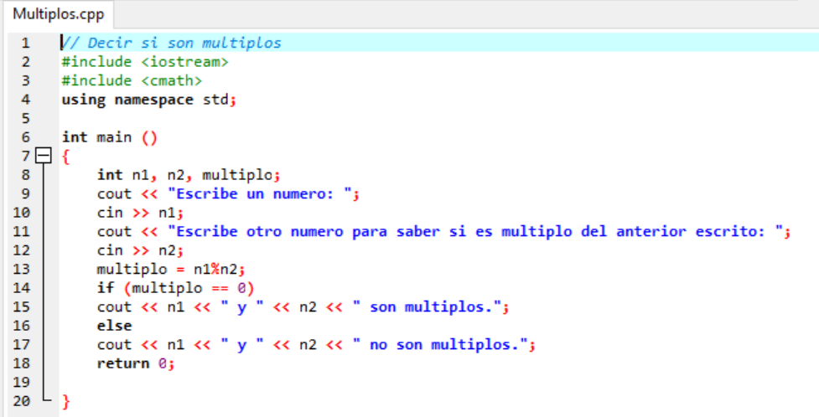Viewport: 819px width, 417px height.
Task: Click the string "Escribe un numero: "
Action: tap(260, 193)
